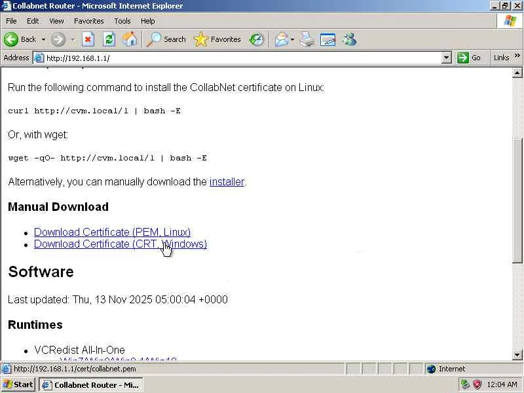The width and height of the screenshot is (524, 393).
Task: Expand the Mail button dropdown arrow
Action: [292, 39]
